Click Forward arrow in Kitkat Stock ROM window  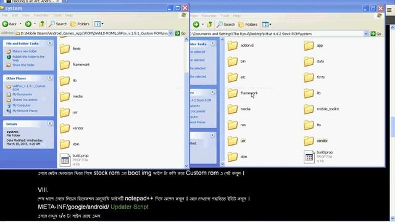tap(196, 25)
